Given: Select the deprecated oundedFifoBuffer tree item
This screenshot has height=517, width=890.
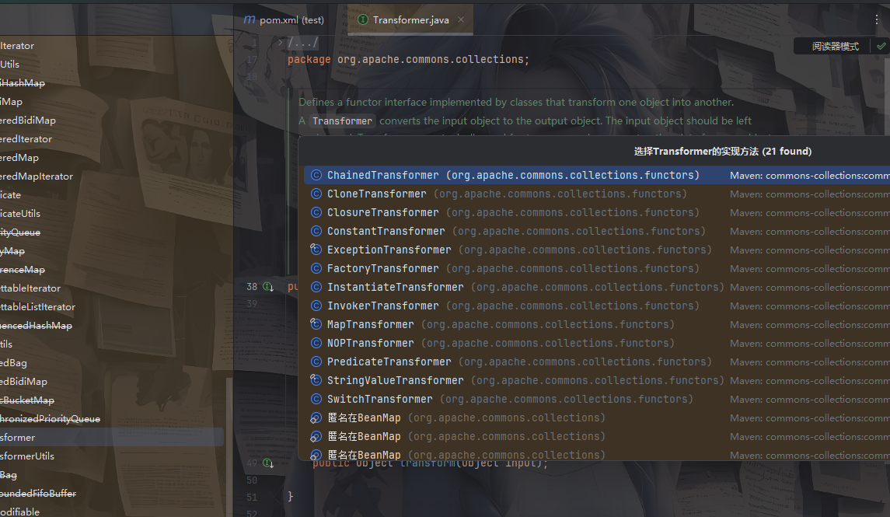Looking at the screenshot, I should (38, 494).
